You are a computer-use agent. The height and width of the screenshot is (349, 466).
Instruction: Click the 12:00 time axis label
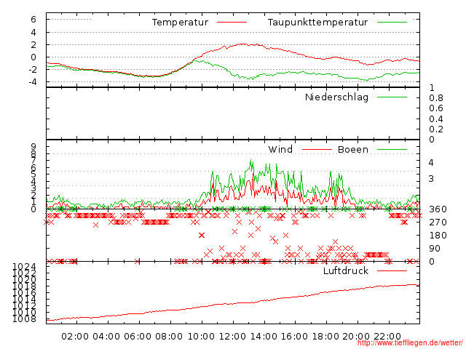tap(232, 337)
